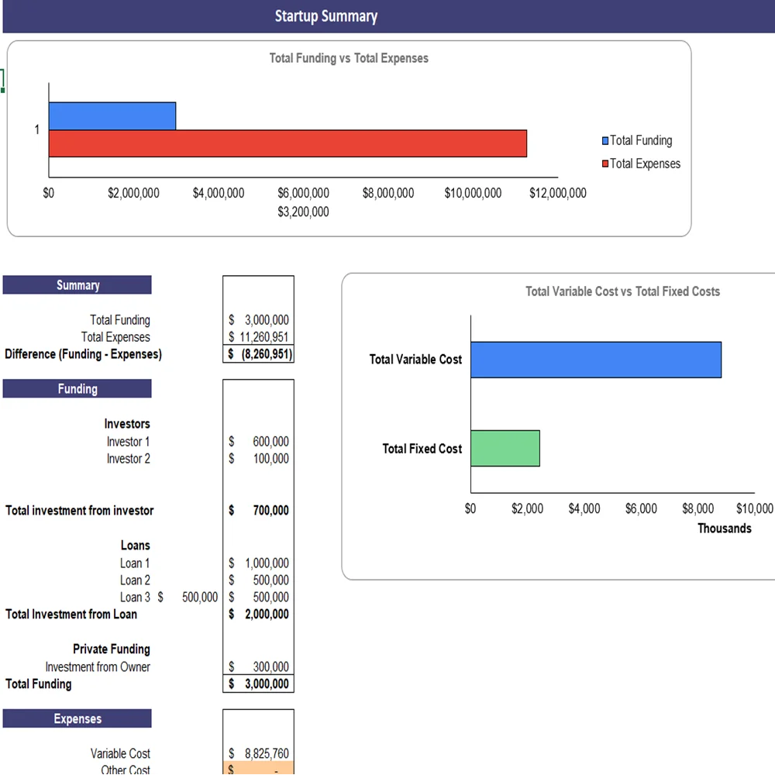Click the green Total Fixed Cost bar
Image resolution: width=775 pixels, height=775 pixels.
[x=505, y=449]
